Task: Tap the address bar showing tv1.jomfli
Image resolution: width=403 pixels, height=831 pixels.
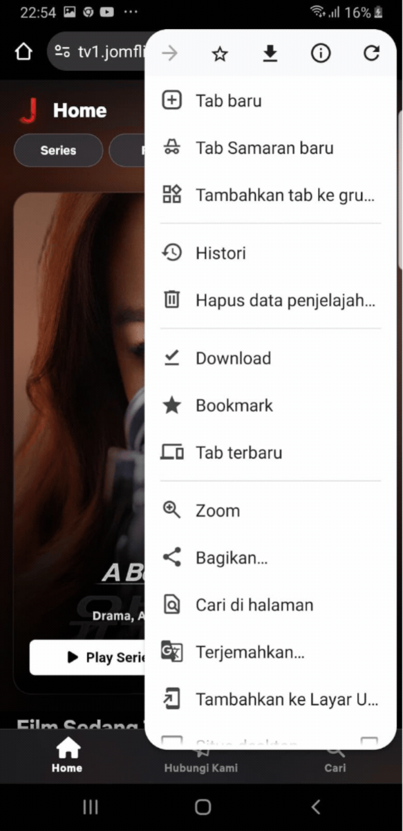Action: click(x=96, y=52)
